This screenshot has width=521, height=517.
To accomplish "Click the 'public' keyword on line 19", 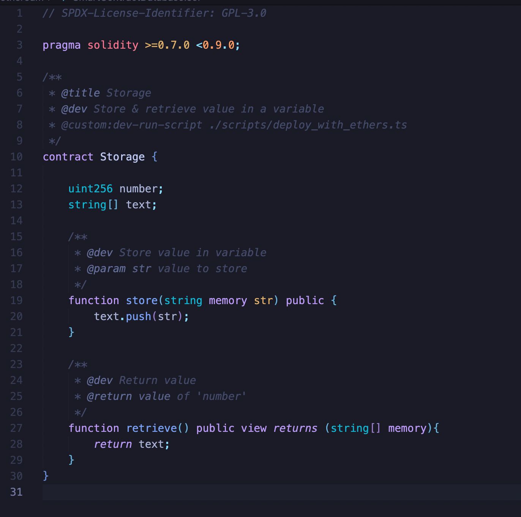I will click(x=305, y=301).
